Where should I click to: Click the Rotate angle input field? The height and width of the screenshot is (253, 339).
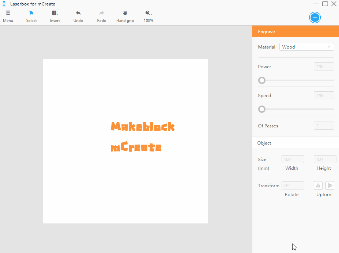[293, 185]
